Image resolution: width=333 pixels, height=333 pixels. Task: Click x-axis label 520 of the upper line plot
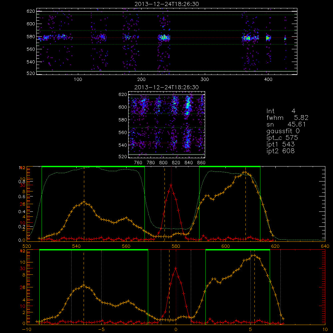27,246
